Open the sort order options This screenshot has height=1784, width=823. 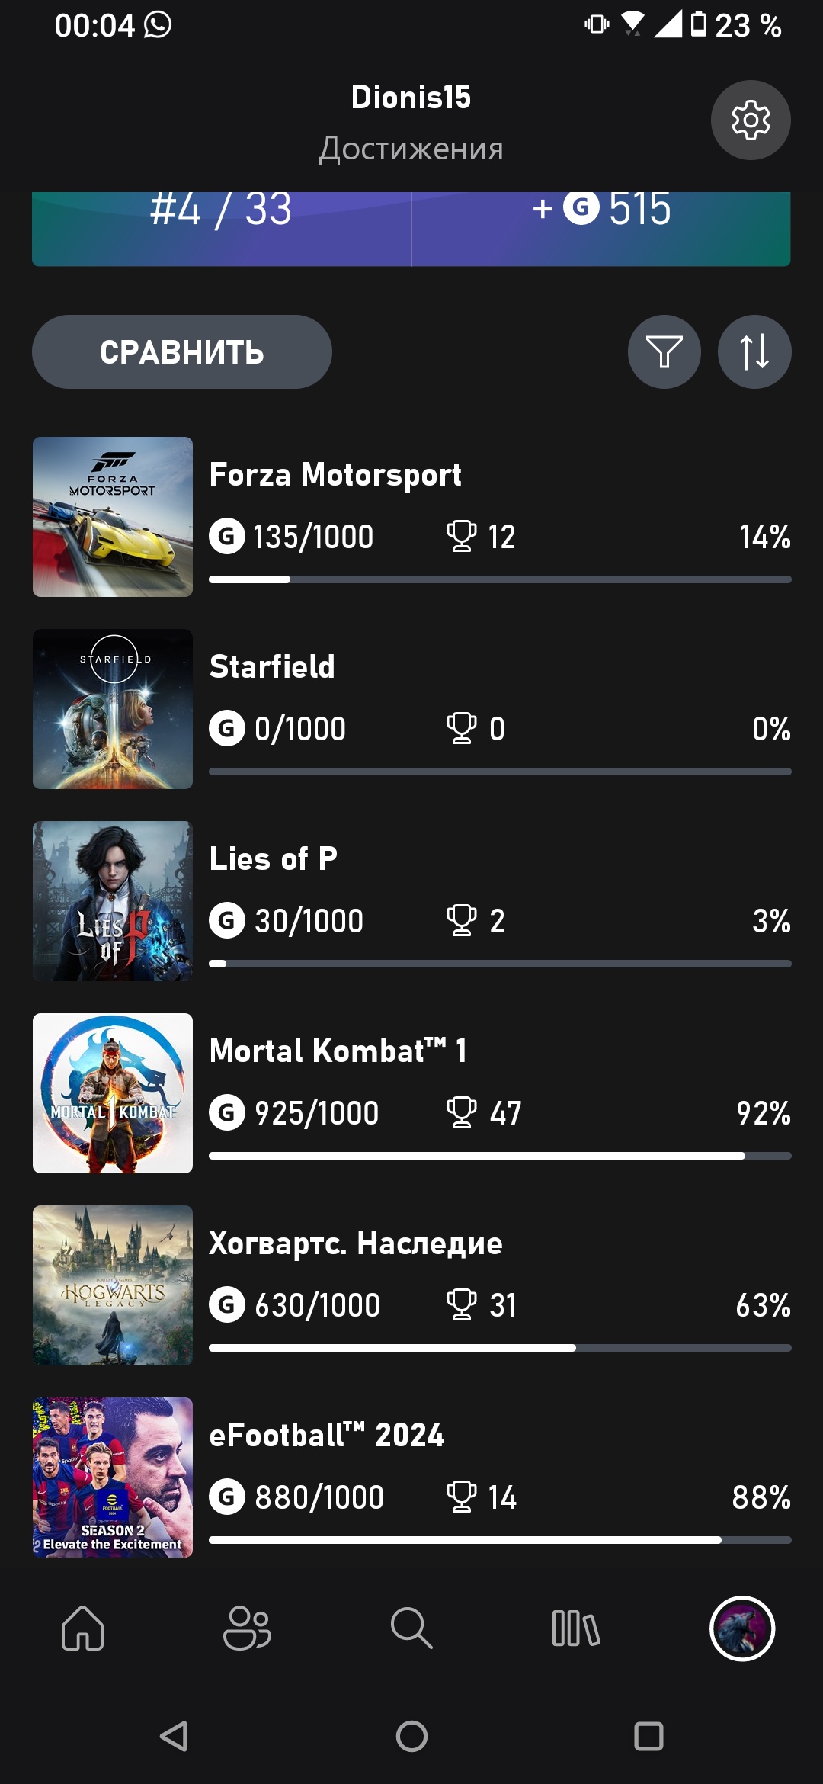click(754, 352)
